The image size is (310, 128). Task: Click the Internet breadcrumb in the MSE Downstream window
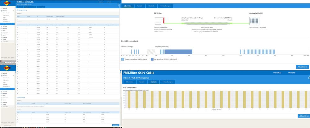click(127, 78)
